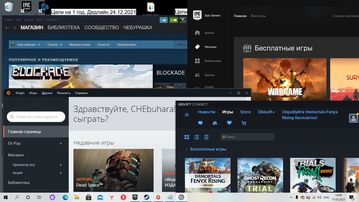Open Windows Start menu

pos(5,198)
